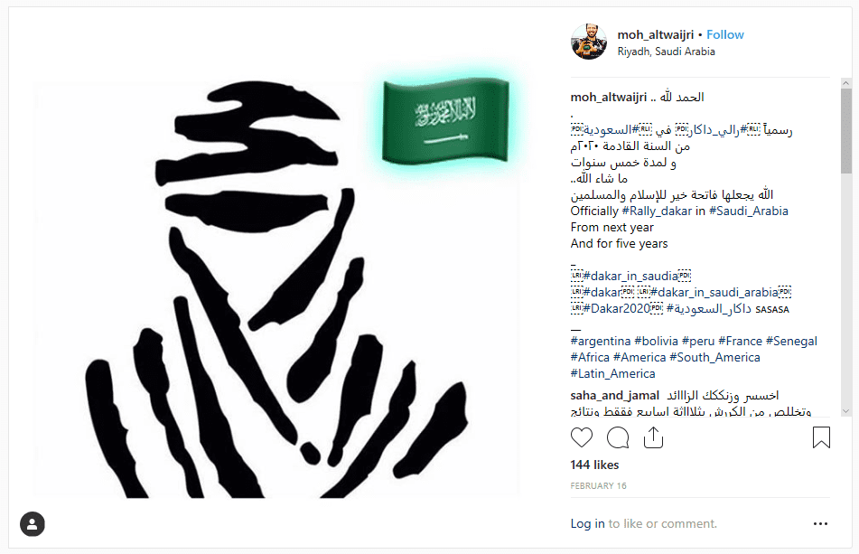Open the FEBRUARY 16 post date link
The height and width of the screenshot is (554, 859).
(x=598, y=486)
